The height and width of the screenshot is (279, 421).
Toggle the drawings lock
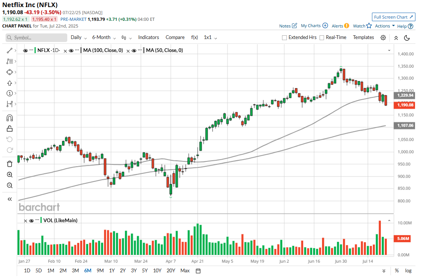click(x=10, y=129)
